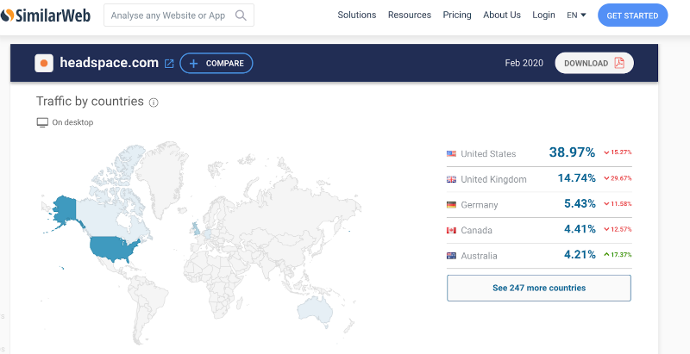Open headspace.com external link icon
The height and width of the screenshot is (354, 690).
(169, 63)
